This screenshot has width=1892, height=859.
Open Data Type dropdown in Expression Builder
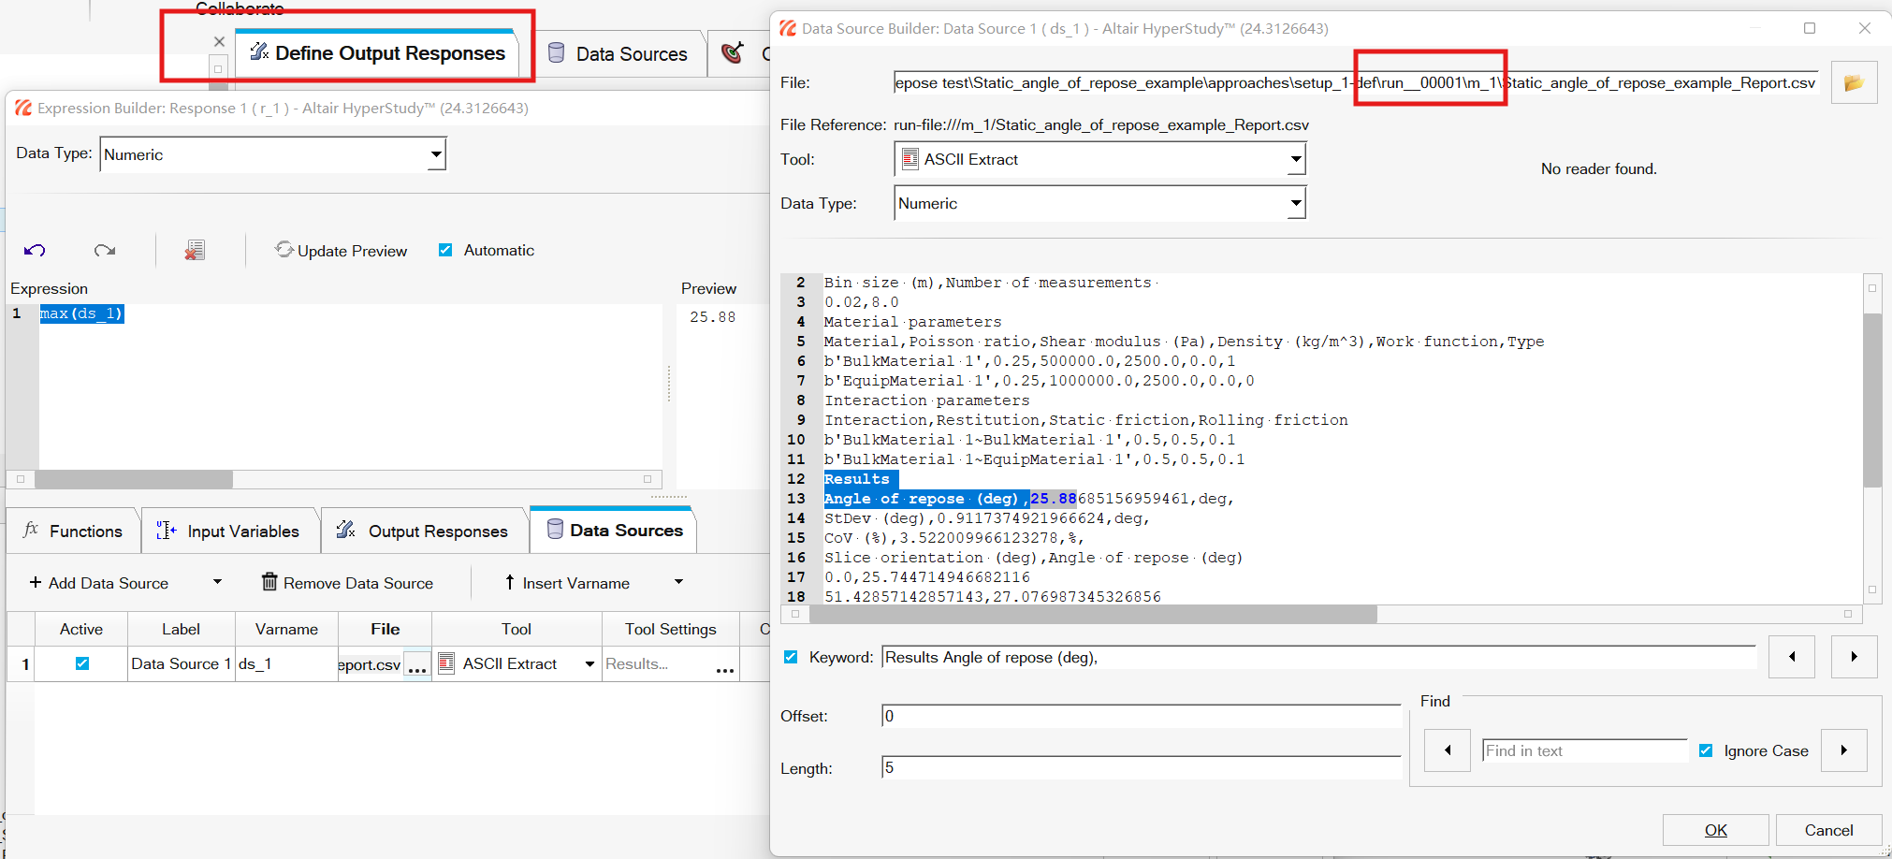pyautogui.click(x=436, y=154)
